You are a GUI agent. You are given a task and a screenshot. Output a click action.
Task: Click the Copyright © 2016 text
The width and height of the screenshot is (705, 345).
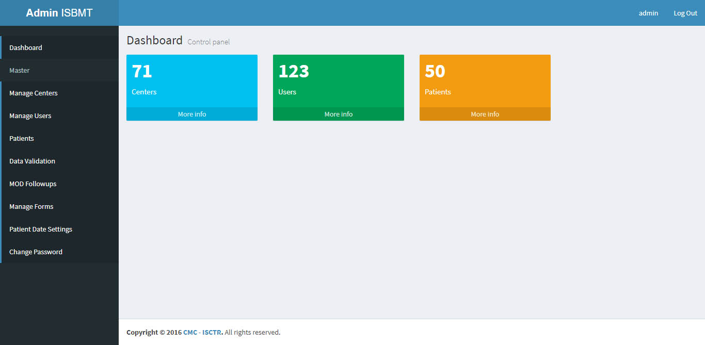click(x=154, y=332)
